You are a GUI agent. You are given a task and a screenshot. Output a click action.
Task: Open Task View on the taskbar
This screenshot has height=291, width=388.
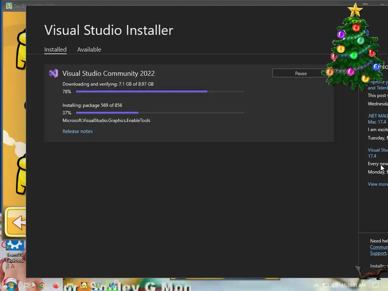pos(27,285)
